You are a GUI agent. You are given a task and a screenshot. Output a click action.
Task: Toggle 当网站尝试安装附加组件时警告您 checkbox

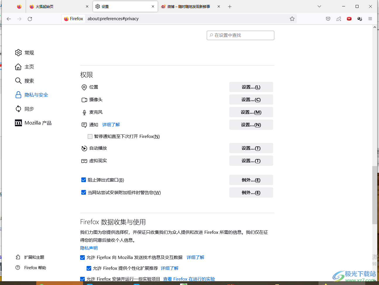(84, 193)
